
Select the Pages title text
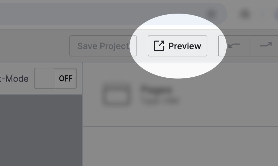pyautogui.click(x=156, y=90)
